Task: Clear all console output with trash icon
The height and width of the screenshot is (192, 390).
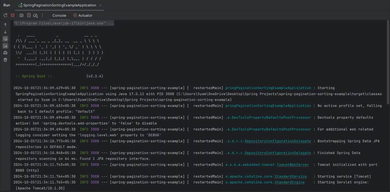Action: pos(5,60)
